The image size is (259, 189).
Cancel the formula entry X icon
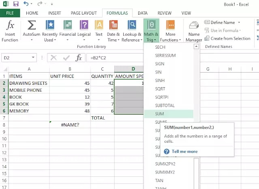pos(54,58)
